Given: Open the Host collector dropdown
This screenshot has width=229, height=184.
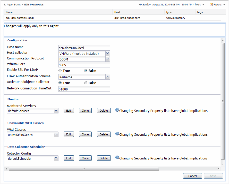Looking at the screenshot, I should pyautogui.click(x=108, y=53).
